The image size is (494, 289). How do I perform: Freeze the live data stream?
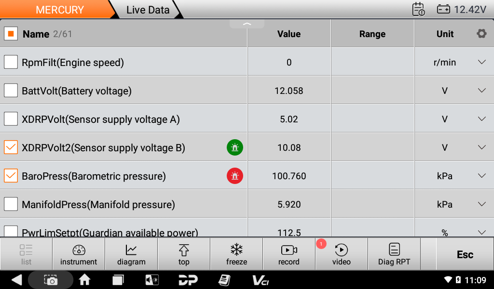pos(236,254)
